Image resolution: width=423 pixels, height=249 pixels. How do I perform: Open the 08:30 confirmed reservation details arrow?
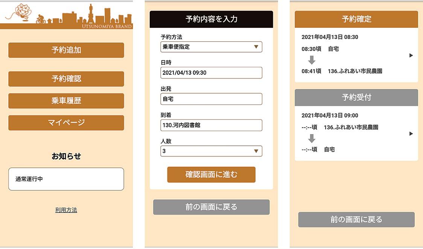pos(411,56)
